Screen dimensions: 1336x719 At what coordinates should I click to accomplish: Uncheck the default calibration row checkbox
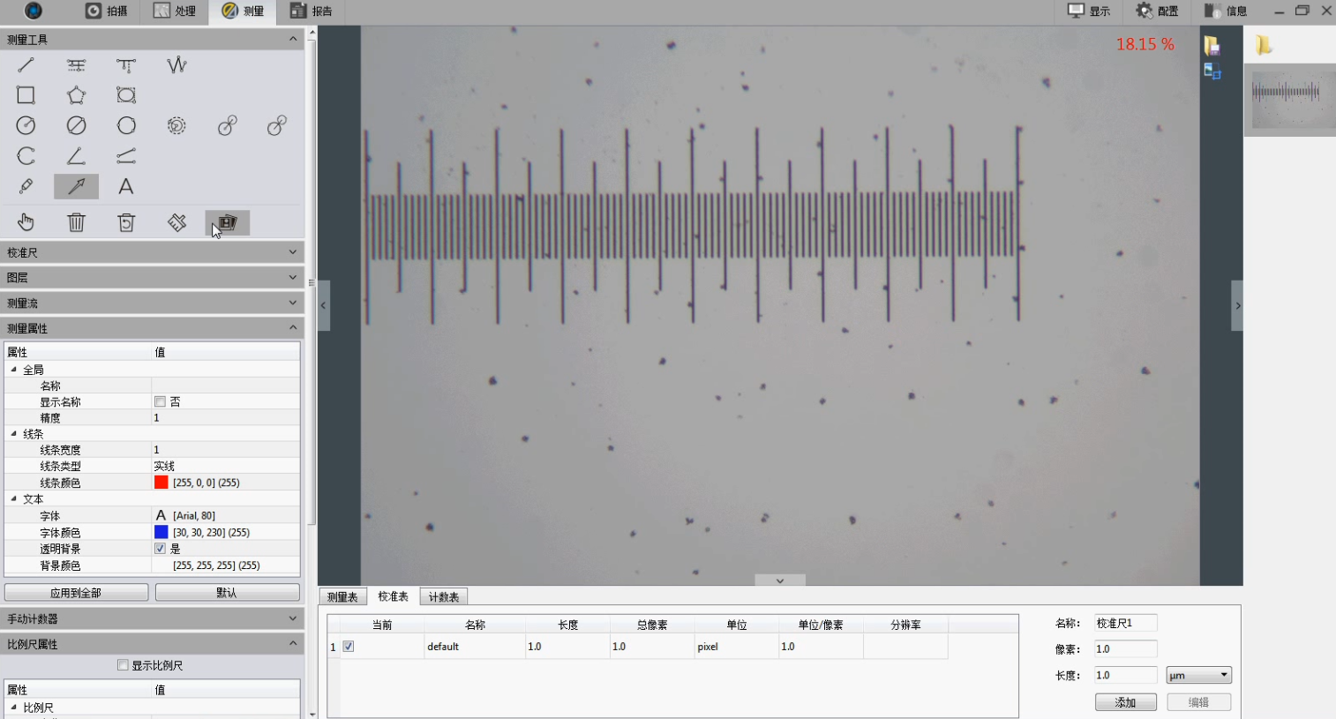pyautogui.click(x=349, y=647)
